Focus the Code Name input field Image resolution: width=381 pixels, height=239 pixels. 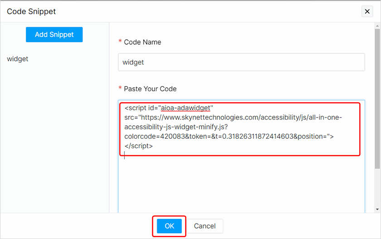pos(241,62)
